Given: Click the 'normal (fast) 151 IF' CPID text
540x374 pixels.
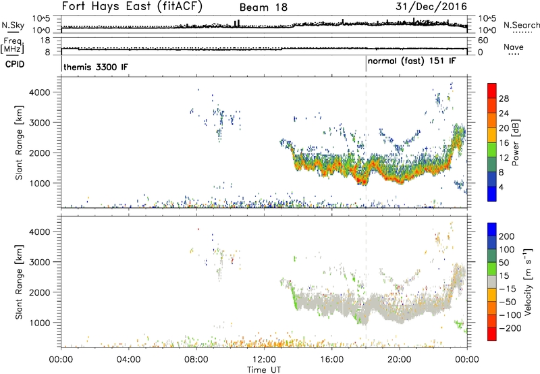Looking at the screenshot, I should 412,61.
